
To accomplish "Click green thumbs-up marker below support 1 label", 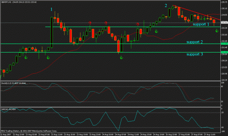I will point(217,31).
